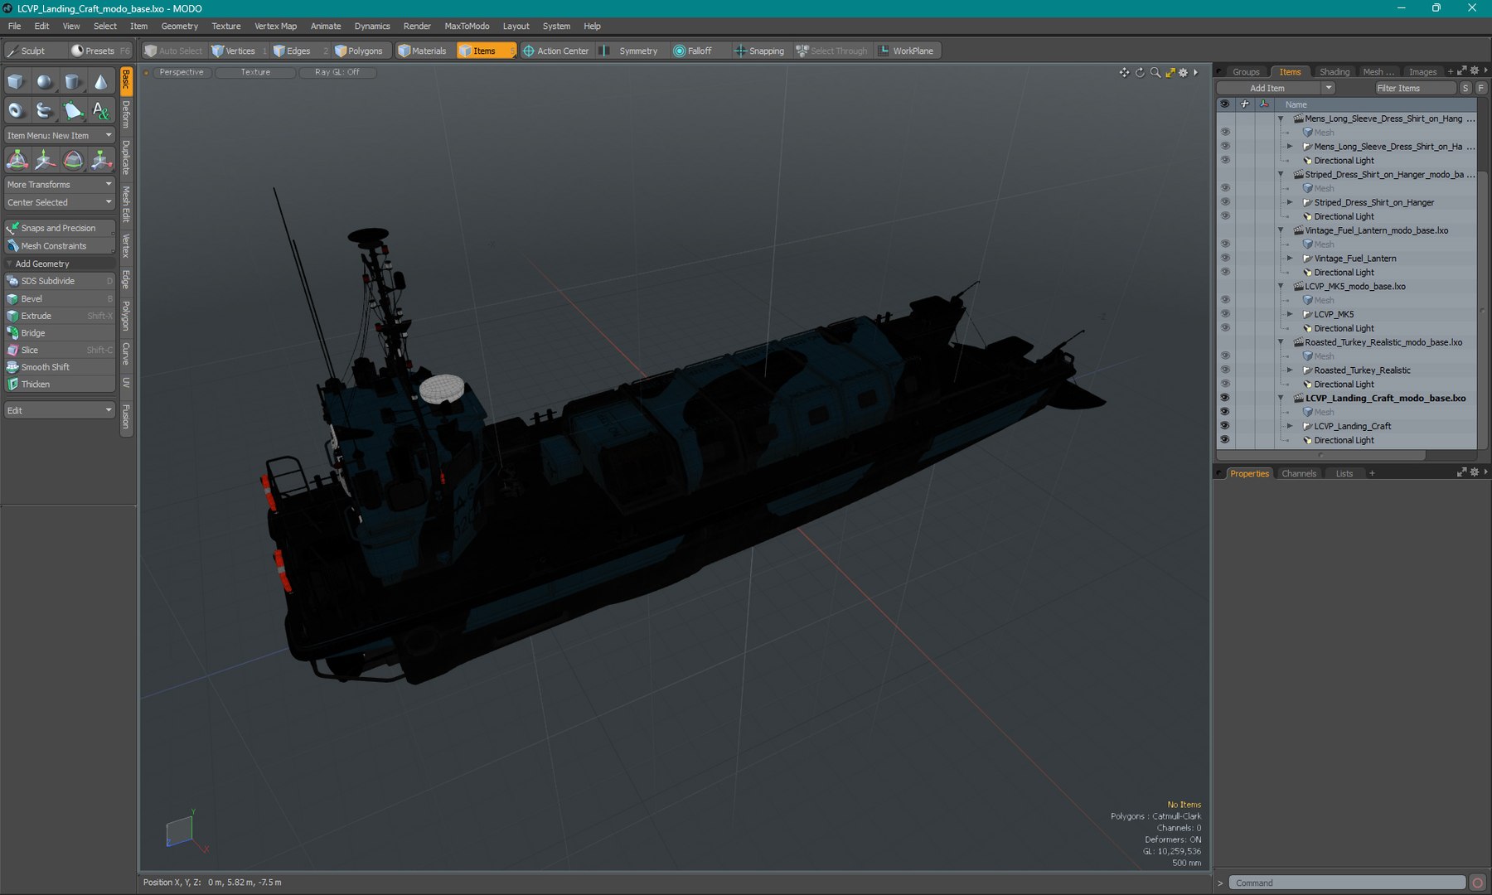Click the Extrude tool
The height and width of the screenshot is (895, 1492).
pyautogui.click(x=60, y=316)
